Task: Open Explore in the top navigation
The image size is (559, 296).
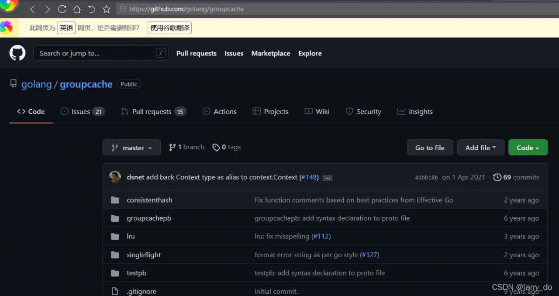Action: pos(310,53)
